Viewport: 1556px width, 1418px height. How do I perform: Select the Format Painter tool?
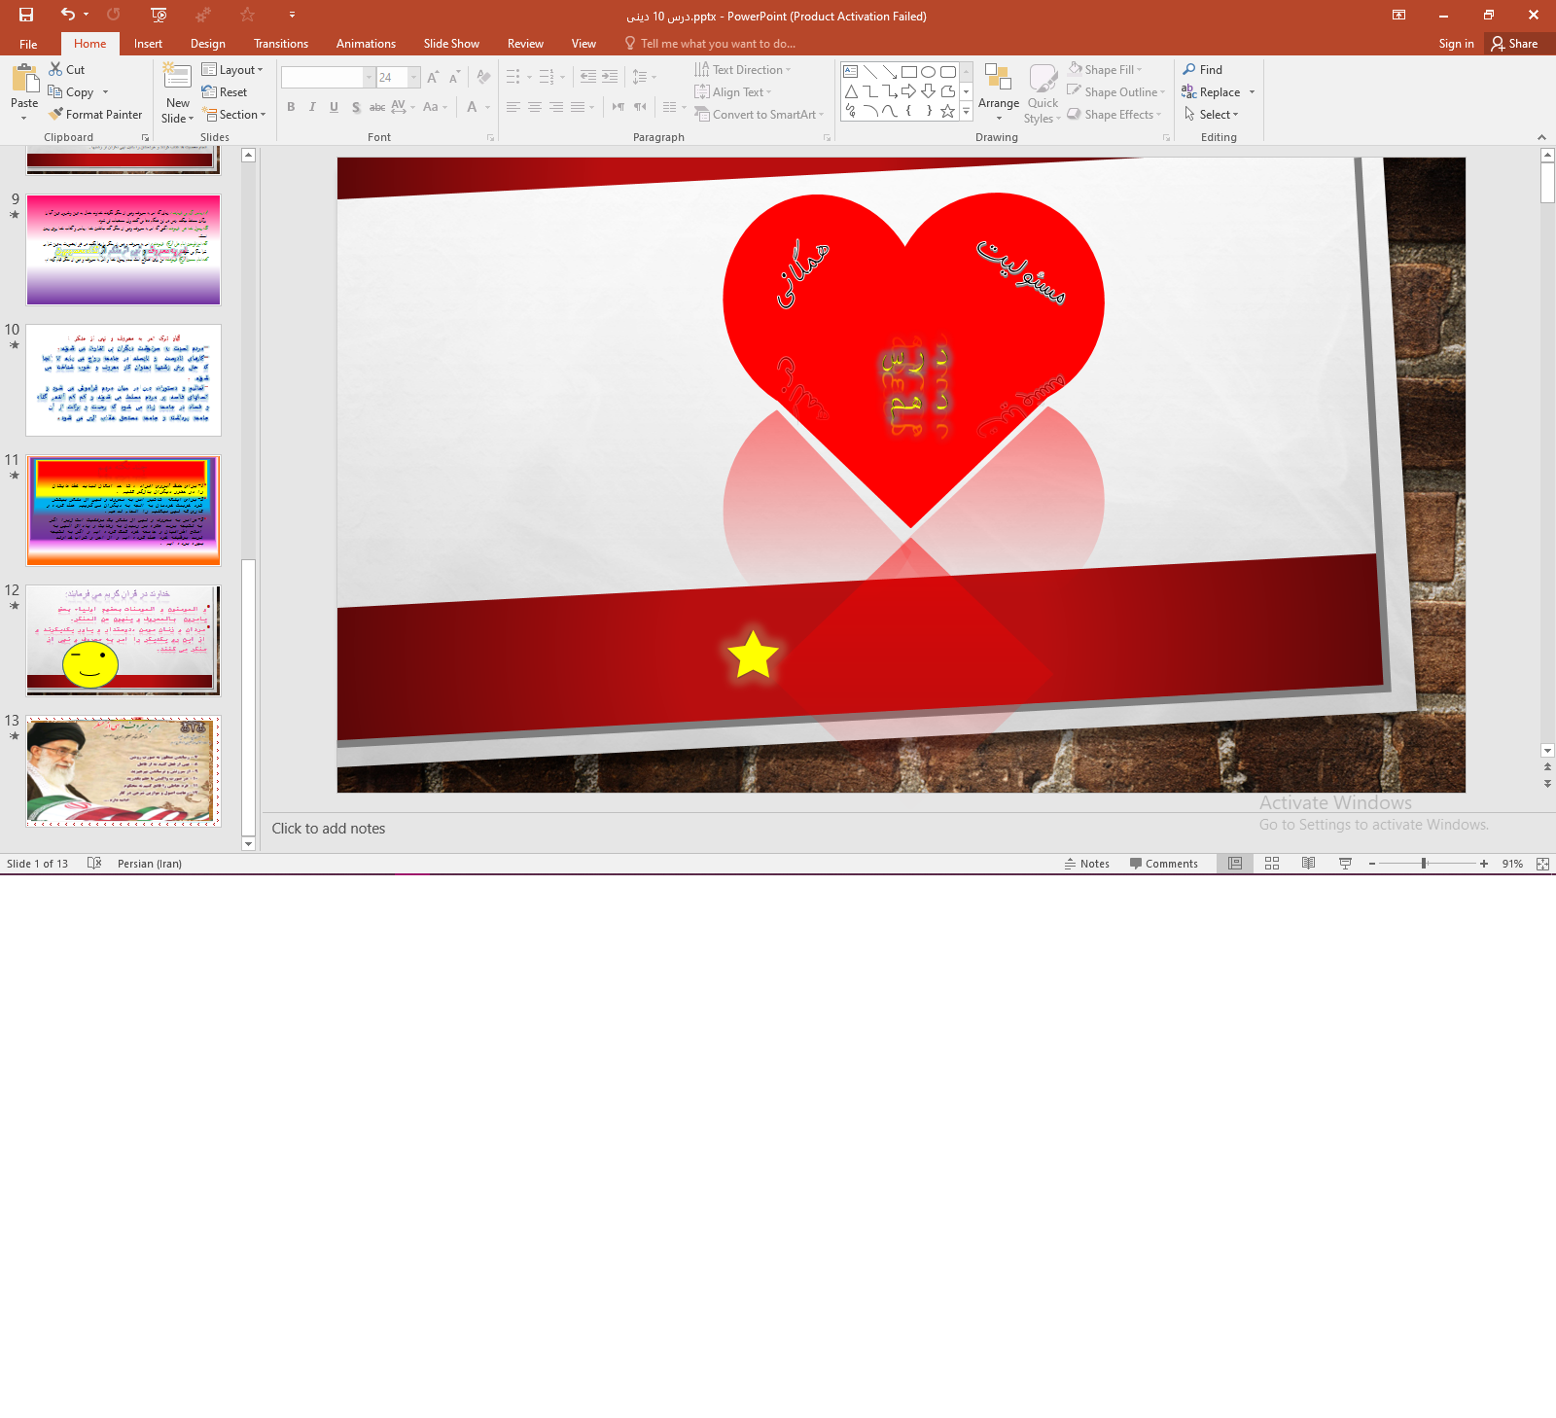tap(95, 115)
